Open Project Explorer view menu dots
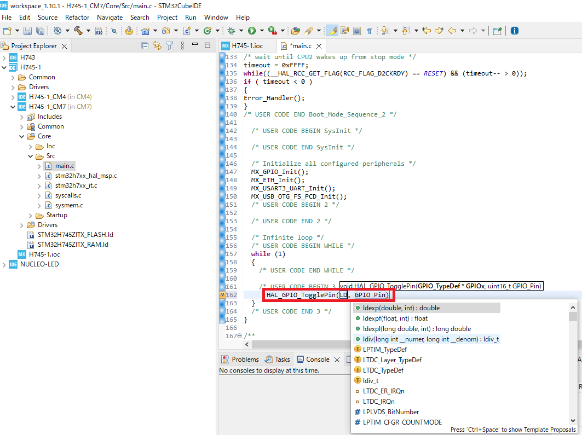 (x=182, y=45)
